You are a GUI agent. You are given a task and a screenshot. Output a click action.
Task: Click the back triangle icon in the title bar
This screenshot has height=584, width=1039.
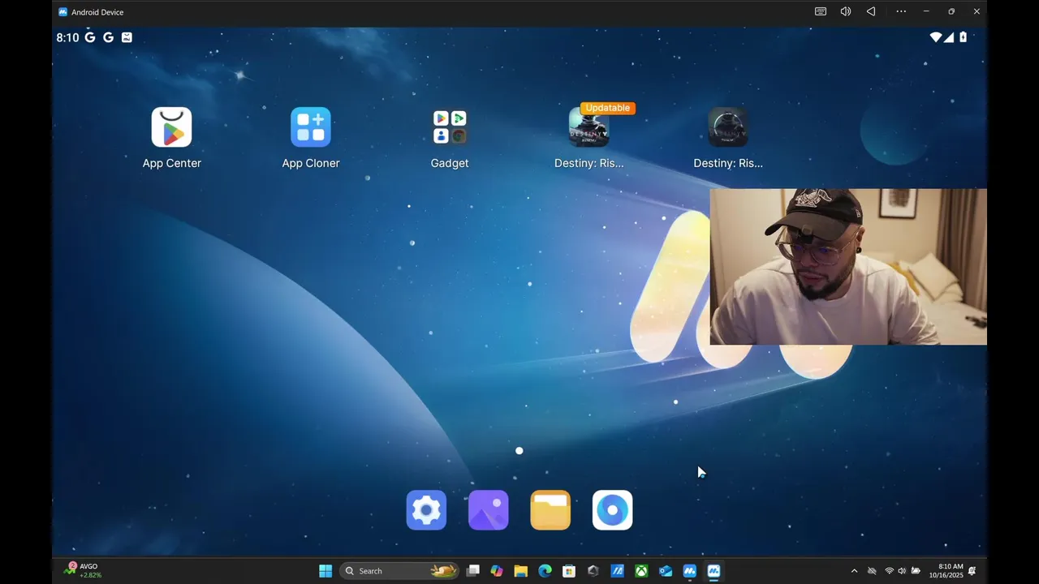(871, 11)
